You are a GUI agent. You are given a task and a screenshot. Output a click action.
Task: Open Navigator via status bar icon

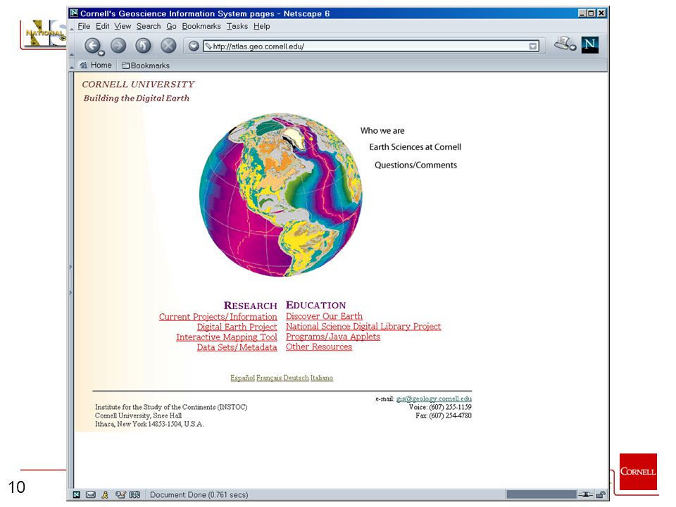(77, 494)
